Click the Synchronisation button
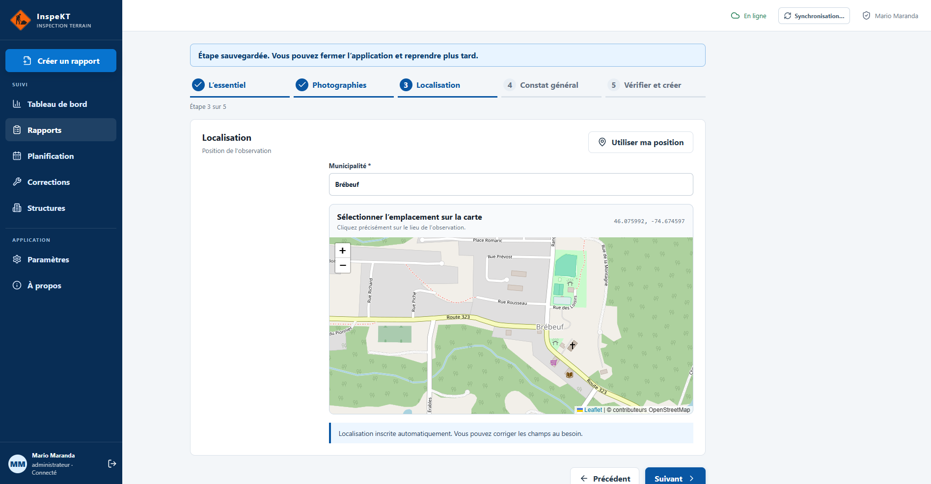 [814, 16]
